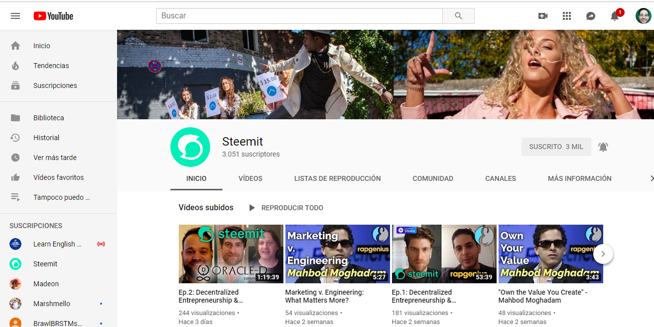Open the create video camera icon

pyautogui.click(x=543, y=16)
